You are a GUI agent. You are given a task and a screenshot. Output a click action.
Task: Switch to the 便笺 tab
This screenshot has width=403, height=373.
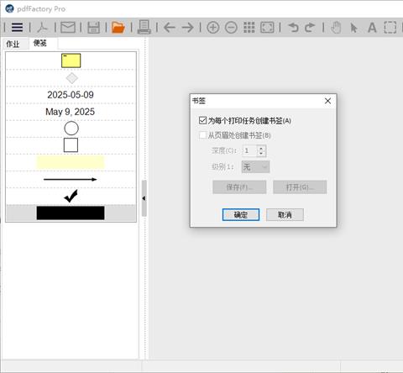coord(40,43)
